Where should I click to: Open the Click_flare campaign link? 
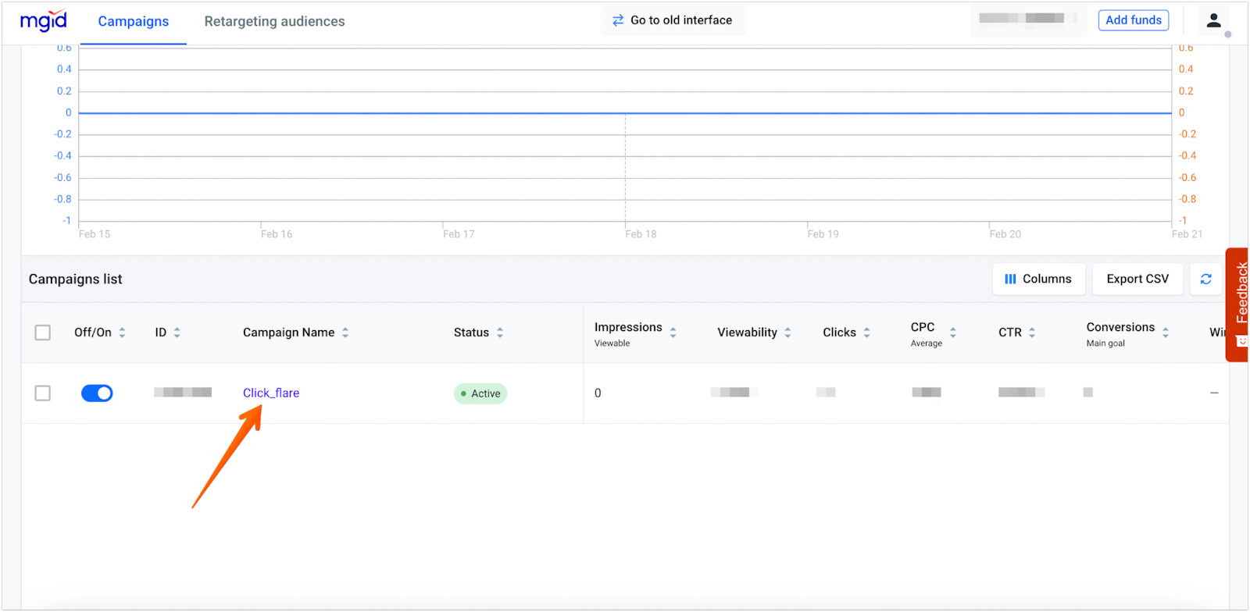271,393
